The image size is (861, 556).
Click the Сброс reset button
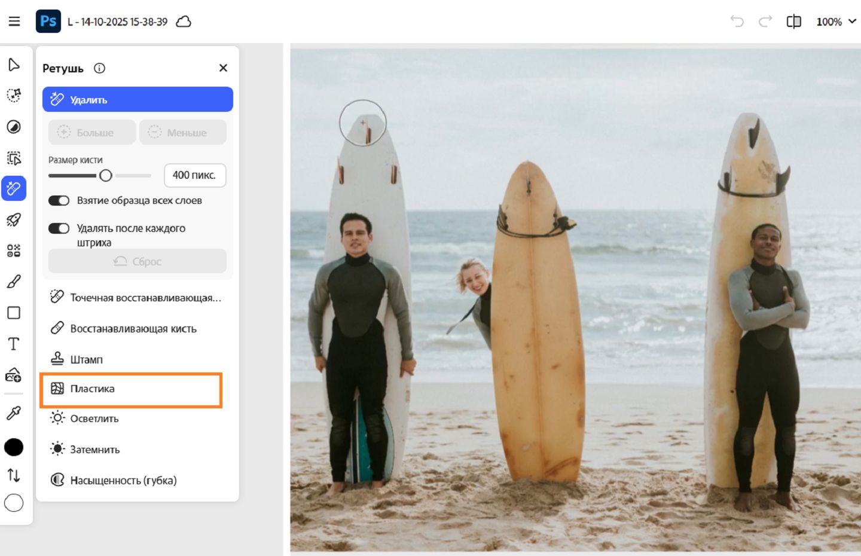138,261
